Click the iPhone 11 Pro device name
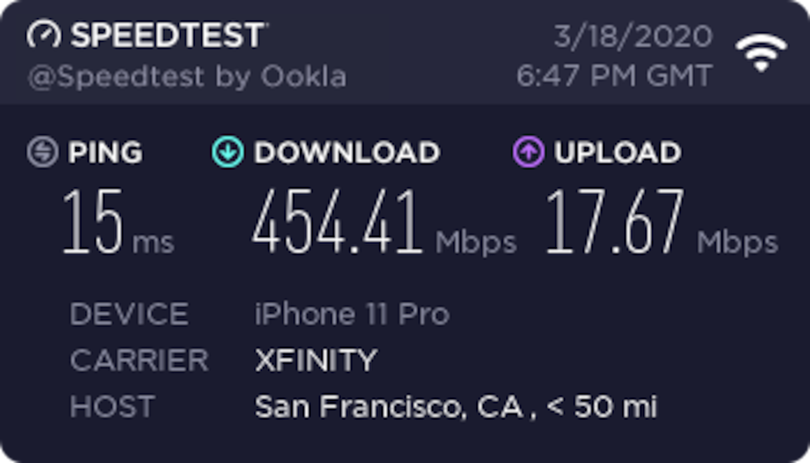Viewport: 810px width, 463px height. pyautogui.click(x=352, y=314)
